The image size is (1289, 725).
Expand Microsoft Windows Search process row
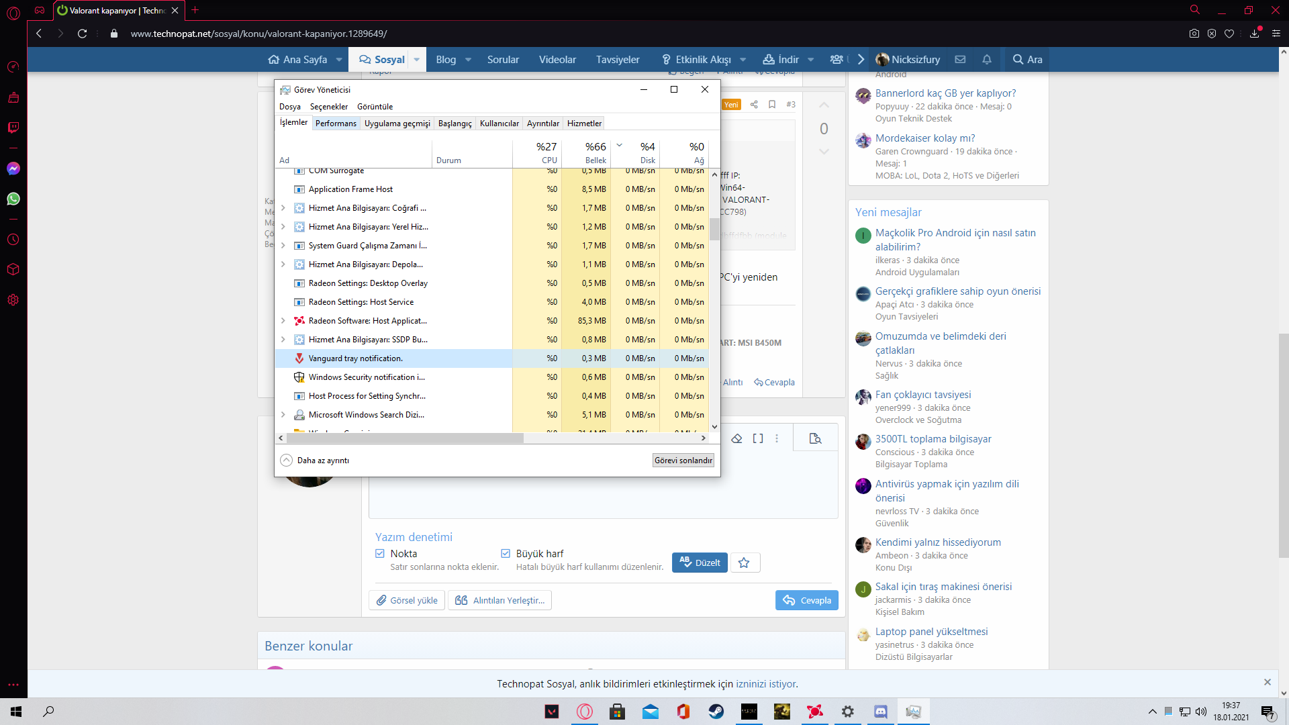[283, 415]
